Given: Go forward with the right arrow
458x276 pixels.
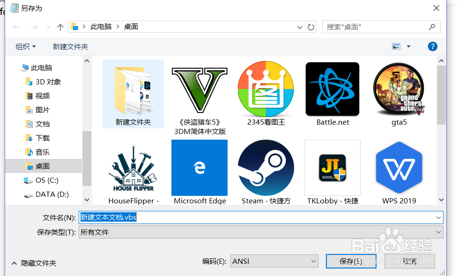Looking at the screenshot, I should 34,27.
